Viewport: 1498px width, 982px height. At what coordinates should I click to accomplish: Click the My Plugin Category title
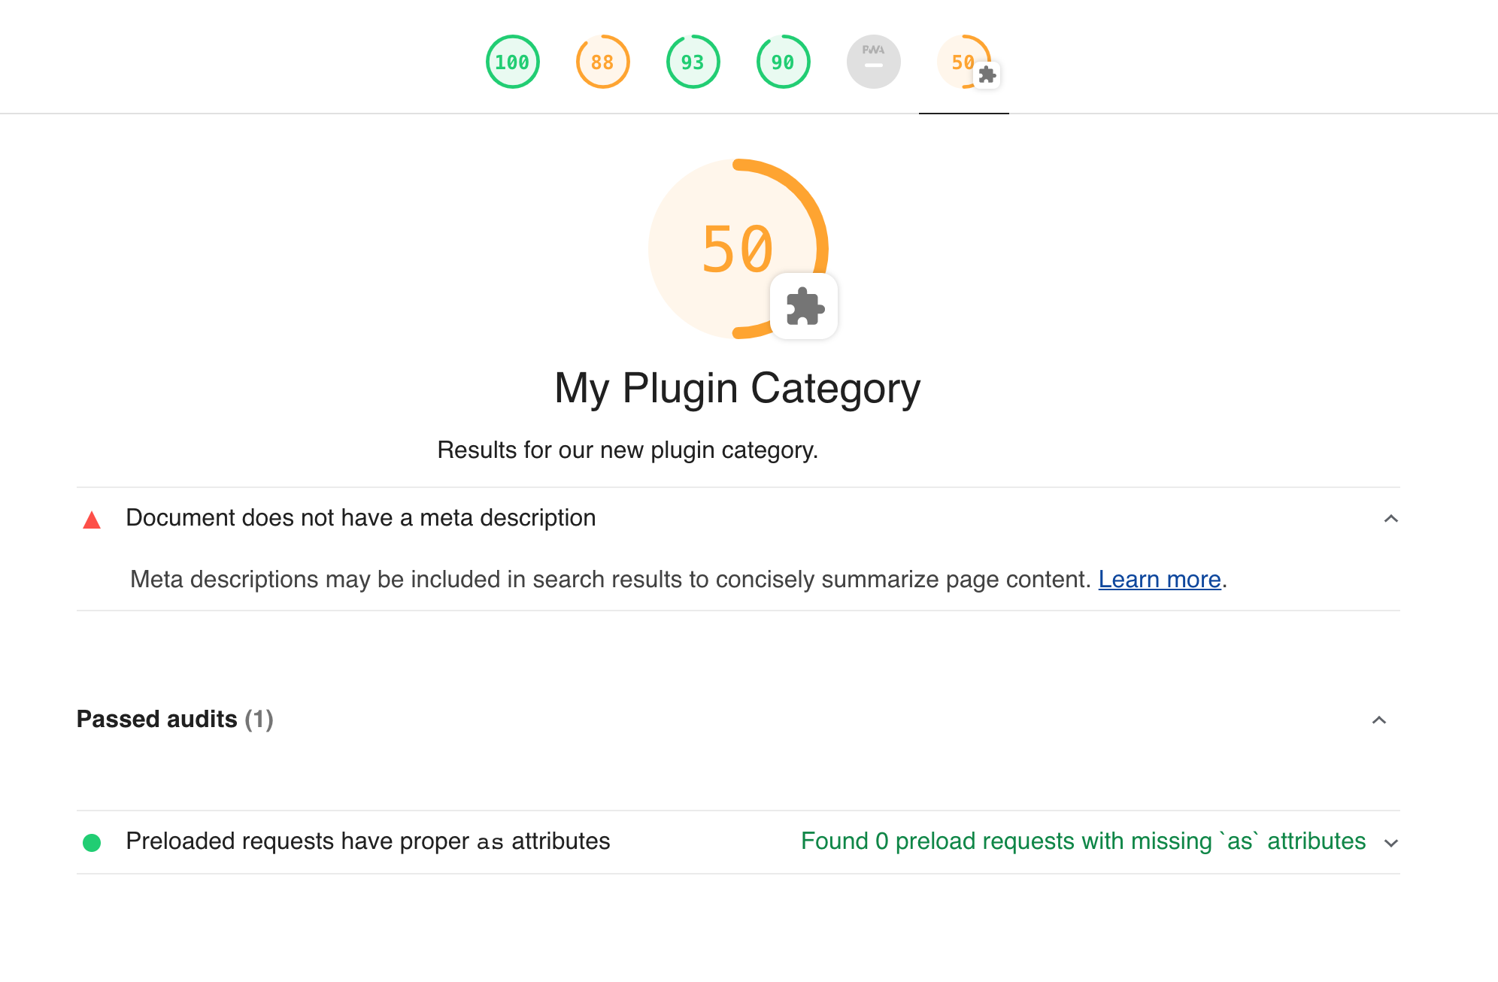coord(738,388)
